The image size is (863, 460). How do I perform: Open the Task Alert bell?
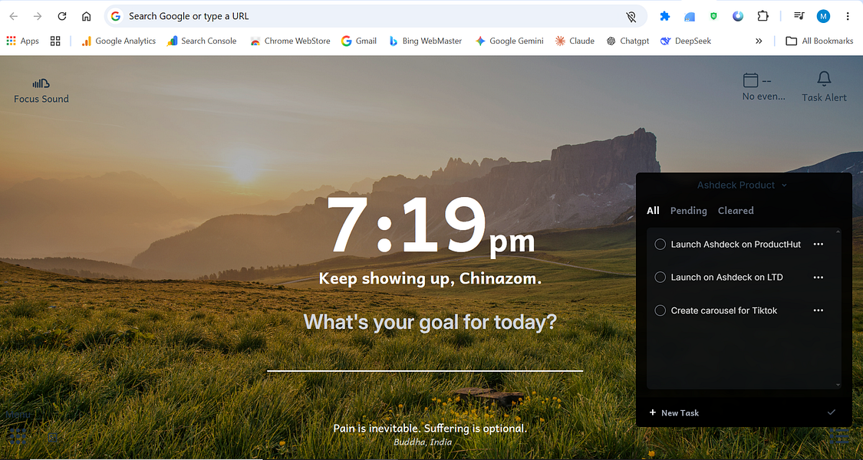(x=824, y=87)
